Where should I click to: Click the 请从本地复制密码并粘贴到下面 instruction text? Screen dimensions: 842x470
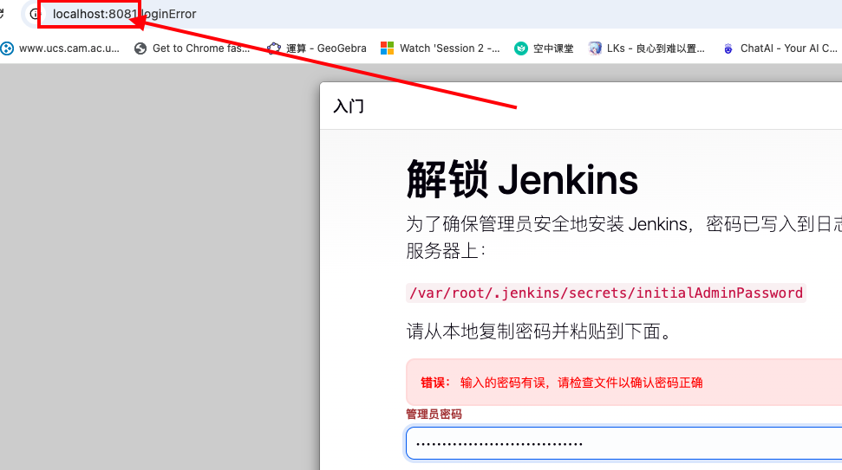[538, 332]
